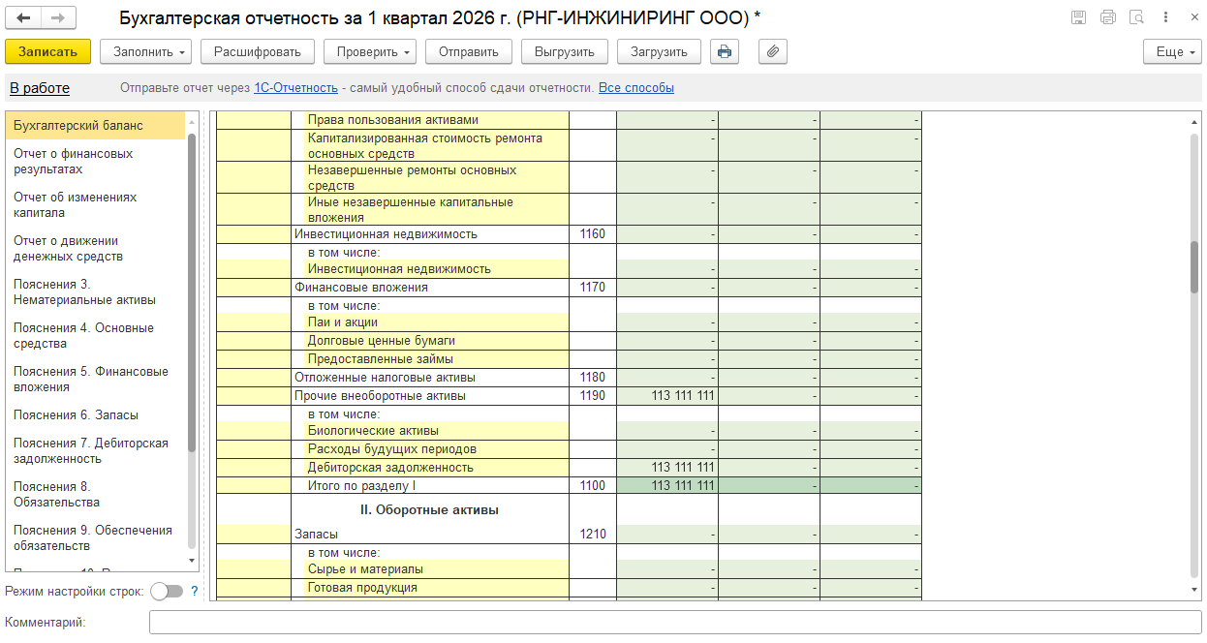Click the report vertical scrollbar thumb

(x=1194, y=266)
